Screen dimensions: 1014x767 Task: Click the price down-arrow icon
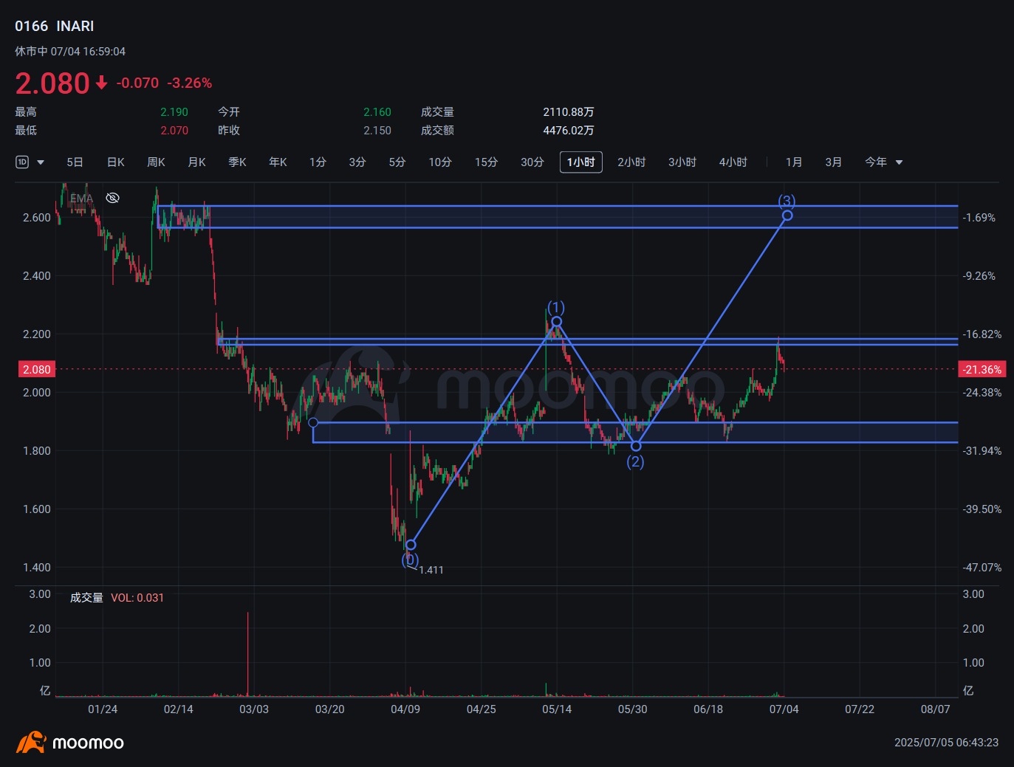[x=101, y=83]
